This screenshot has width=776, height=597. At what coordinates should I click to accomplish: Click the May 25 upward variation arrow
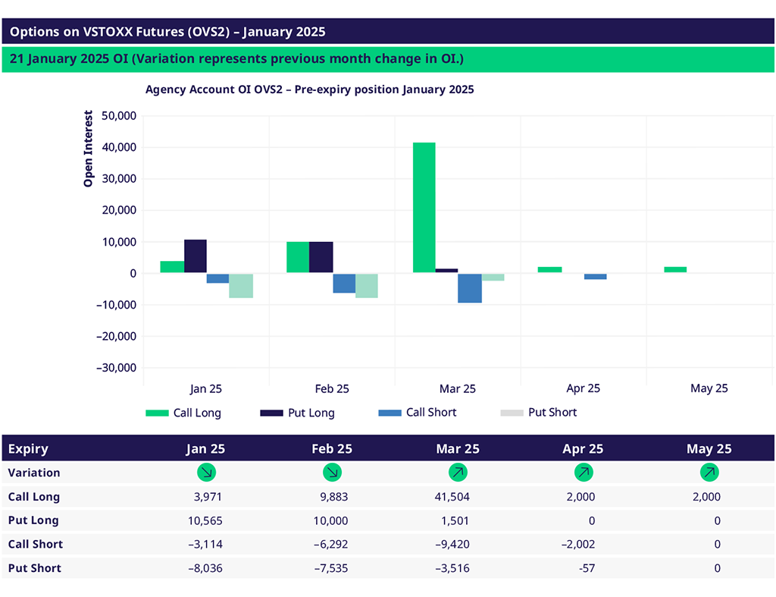pyautogui.click(x=709, y=473)
